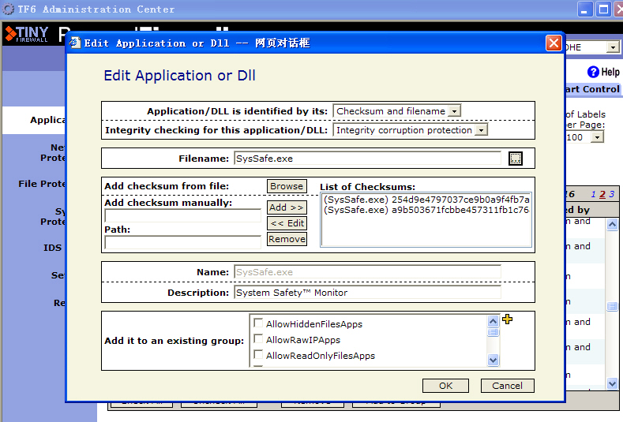Select first checksum entry starting 254d9e
Image resolution: width=623 pixels, height=422 pixels.
coord(426,200)
